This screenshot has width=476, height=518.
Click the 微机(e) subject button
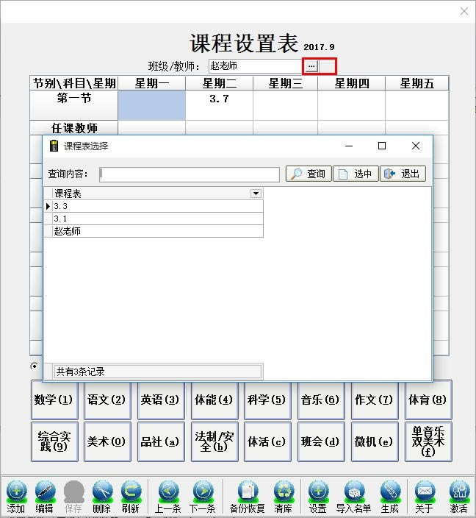(375, 441)
